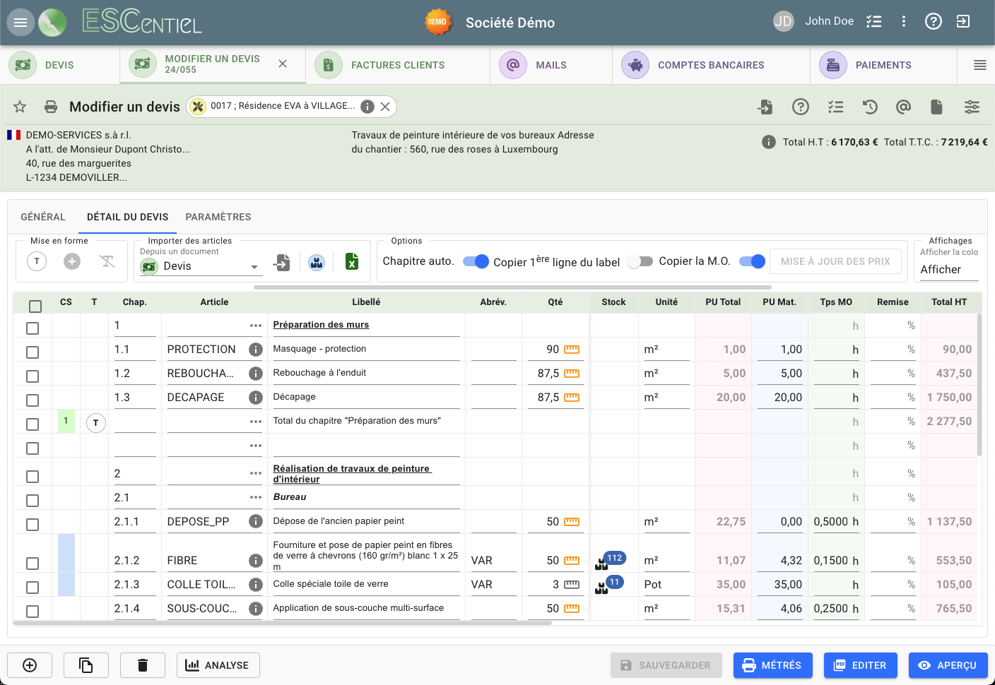
Task: Click the APERÇU preview button
Action: tap(948, 665)
